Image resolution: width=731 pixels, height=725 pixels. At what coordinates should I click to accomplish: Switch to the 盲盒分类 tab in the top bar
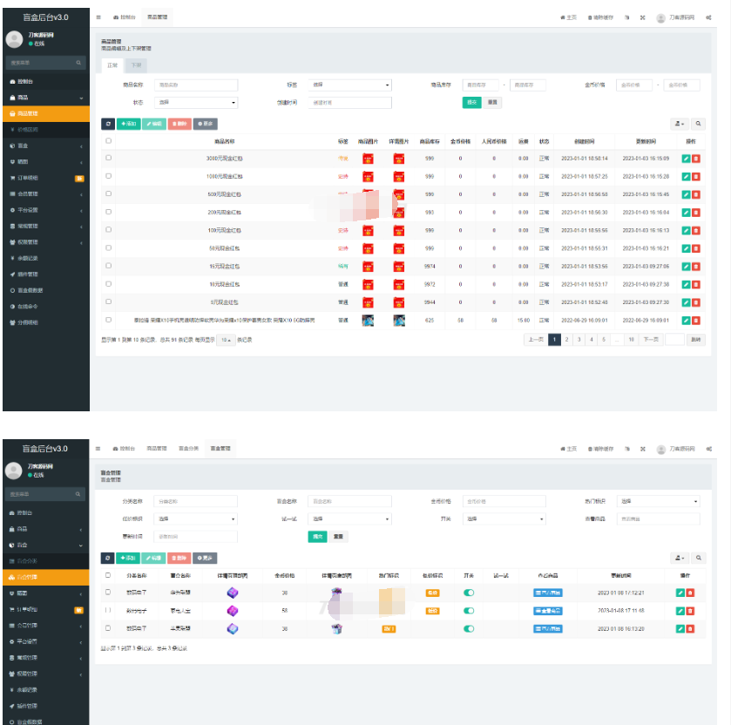[x=189, y=449]
